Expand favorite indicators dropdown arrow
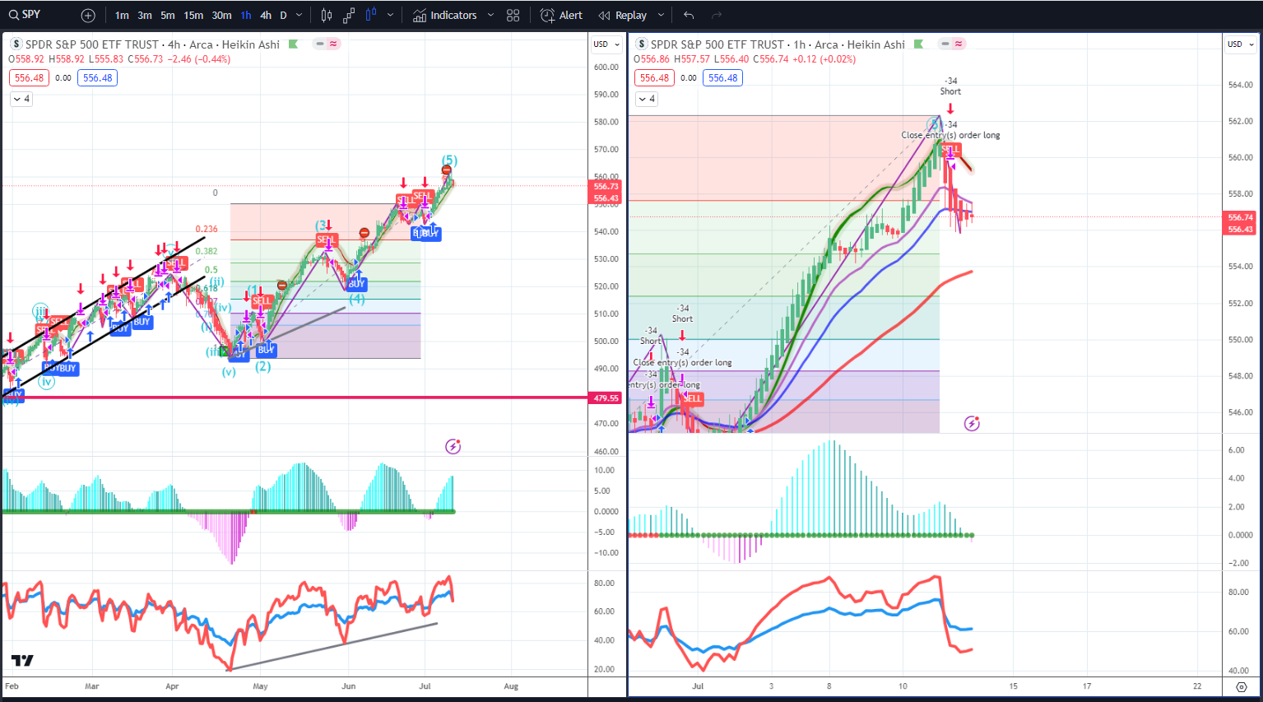The image size is (1263, 702). point(491,16)
